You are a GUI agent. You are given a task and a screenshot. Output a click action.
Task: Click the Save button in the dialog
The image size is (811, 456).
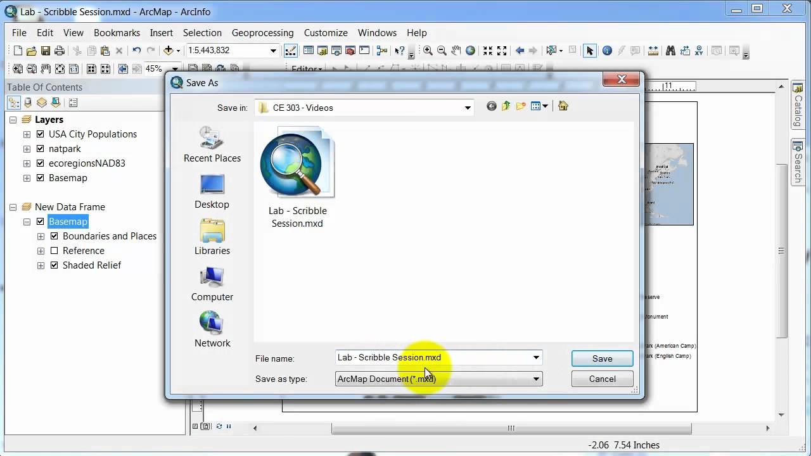[x=602, y=358]
